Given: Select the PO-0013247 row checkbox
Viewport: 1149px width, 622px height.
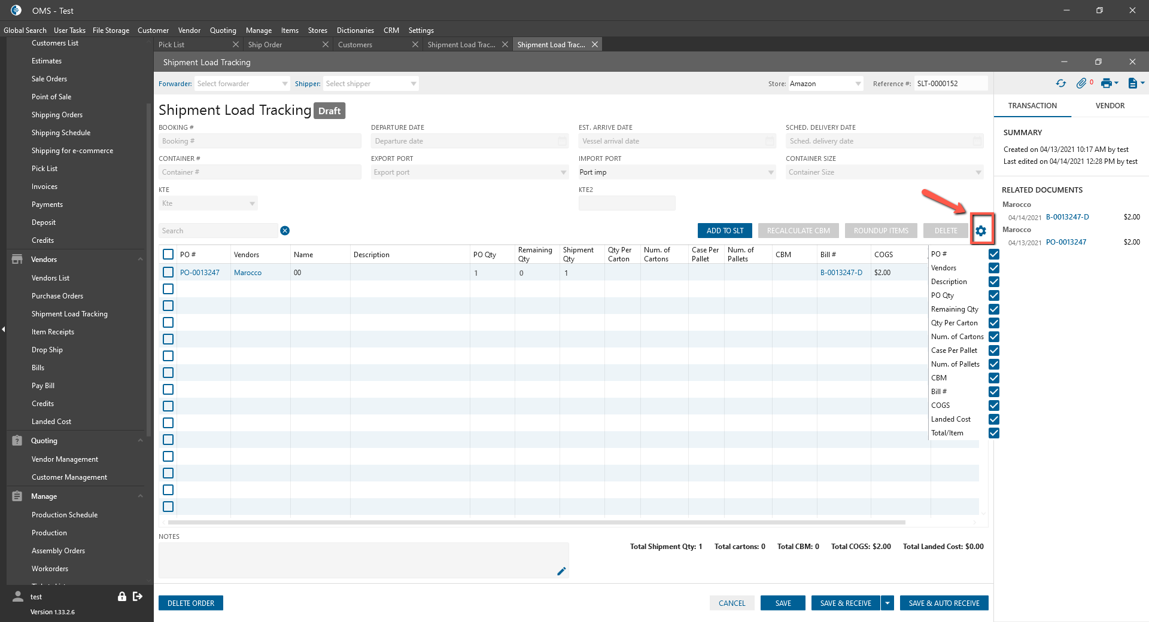Looking at the screenshot, I should coord(168,272).
